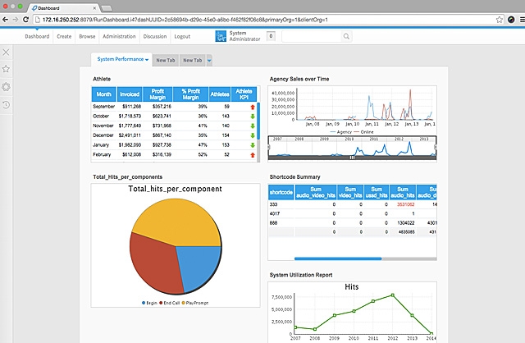
Task: Click the System Administrator user icon
Action: click(221, 36)
